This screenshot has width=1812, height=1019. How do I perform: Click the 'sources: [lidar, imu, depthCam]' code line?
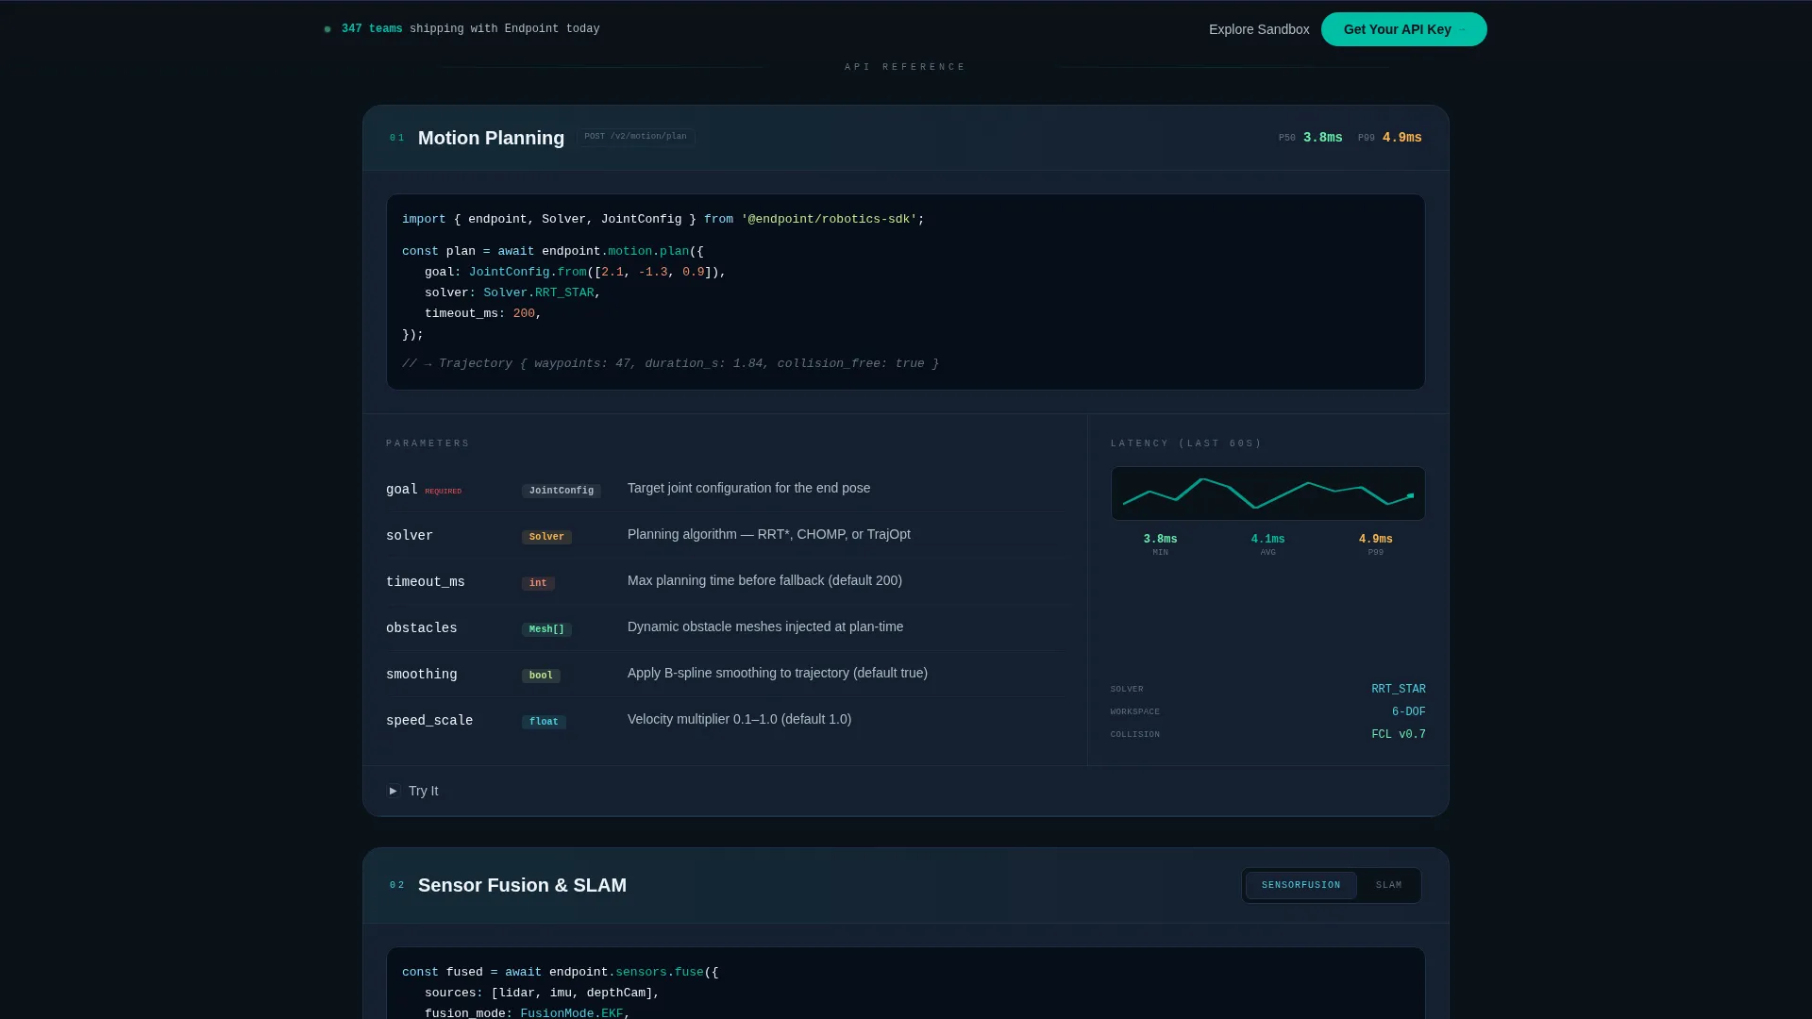coord(542,994)
